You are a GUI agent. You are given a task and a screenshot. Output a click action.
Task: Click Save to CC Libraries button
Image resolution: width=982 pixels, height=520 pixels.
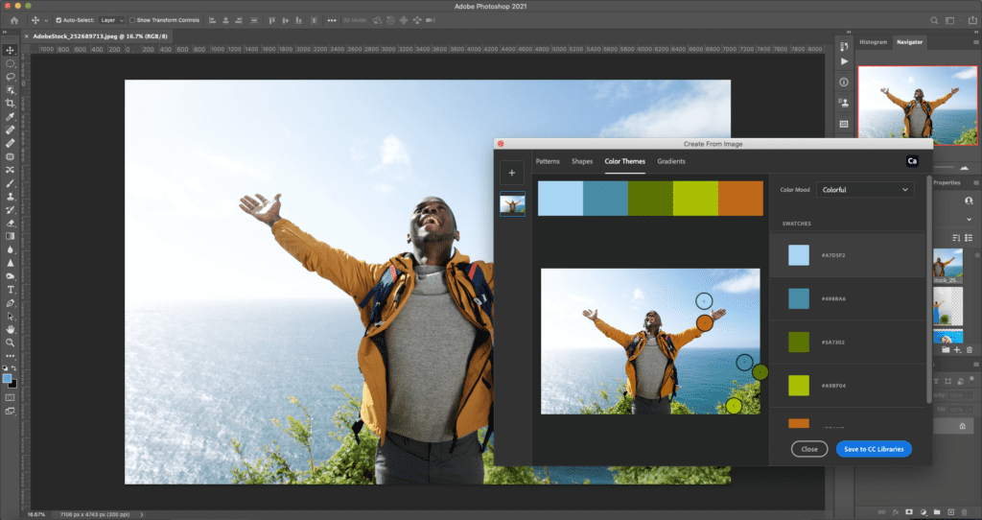click(x=874, y=449)
